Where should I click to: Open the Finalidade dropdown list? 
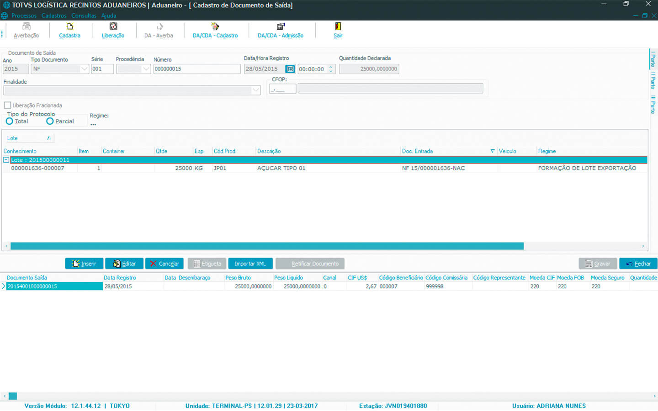pyautogui.click(x=255, y=90)
